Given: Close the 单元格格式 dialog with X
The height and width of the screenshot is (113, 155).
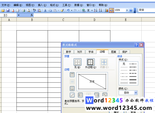Looking at the screenshot, I should [x=141, y=45].
